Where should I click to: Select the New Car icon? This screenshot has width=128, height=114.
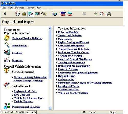pos(63,14)
